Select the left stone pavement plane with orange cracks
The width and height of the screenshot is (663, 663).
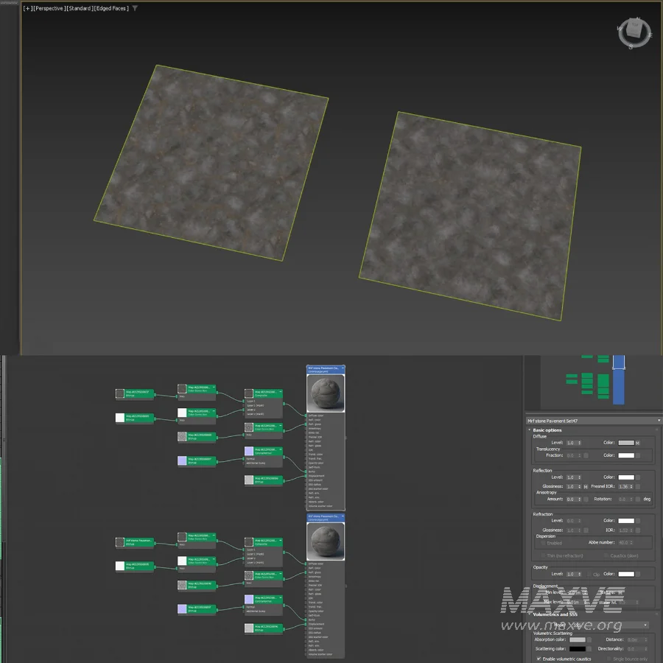211,162
